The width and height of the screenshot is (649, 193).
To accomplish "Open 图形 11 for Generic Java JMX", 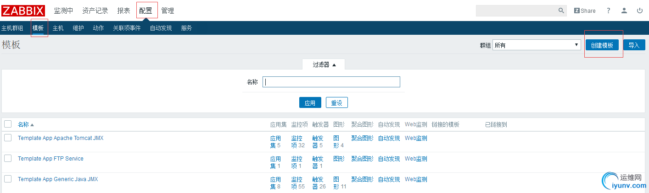I will (x=340, y=183).
